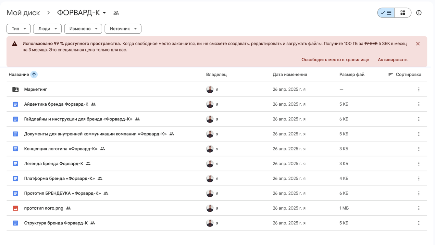435x245 pixels.
Task: Click the Размер фай. column header
Action: tap(352, 75)
